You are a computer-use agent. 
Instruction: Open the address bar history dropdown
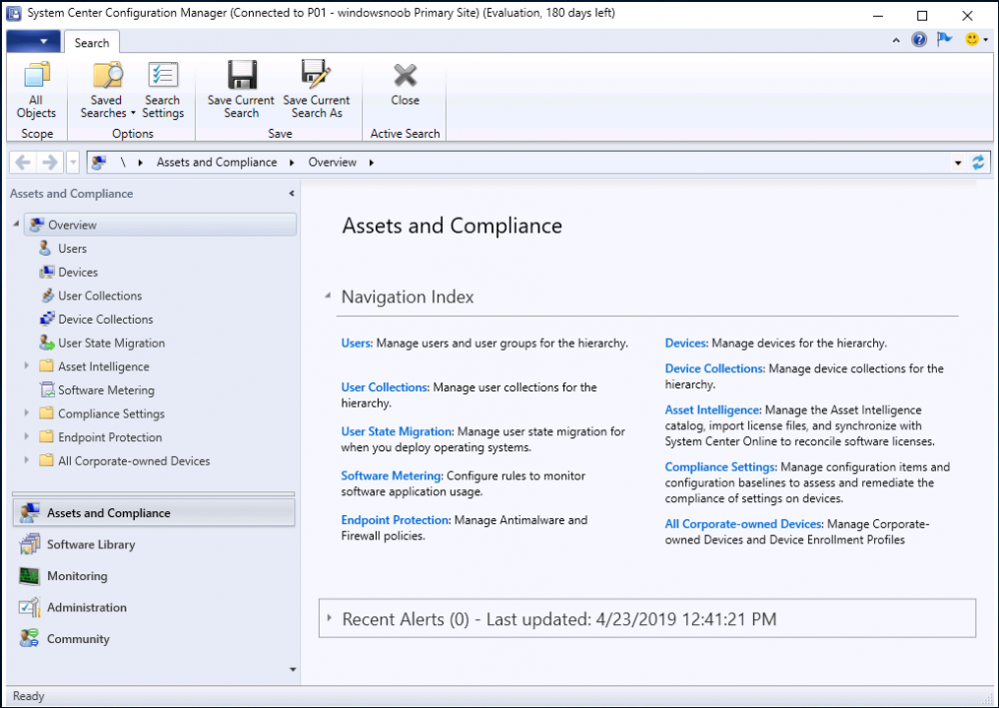point(958,163)
